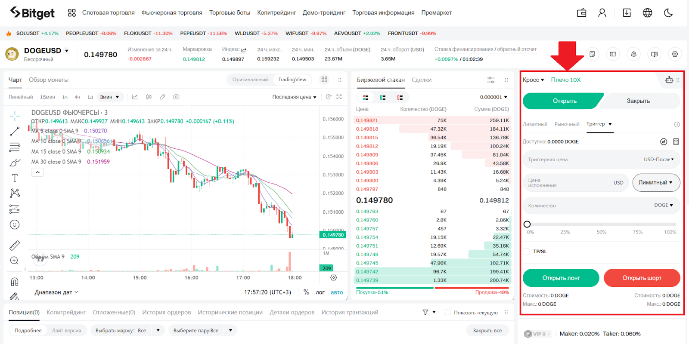This screenshot has width=689, height=344.
Task: Open the trading guide book icon
Action: coord(654,54)
